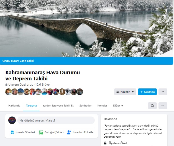Open the Yardım İste veya Teklif Et tab

click(x=58, y=106)
